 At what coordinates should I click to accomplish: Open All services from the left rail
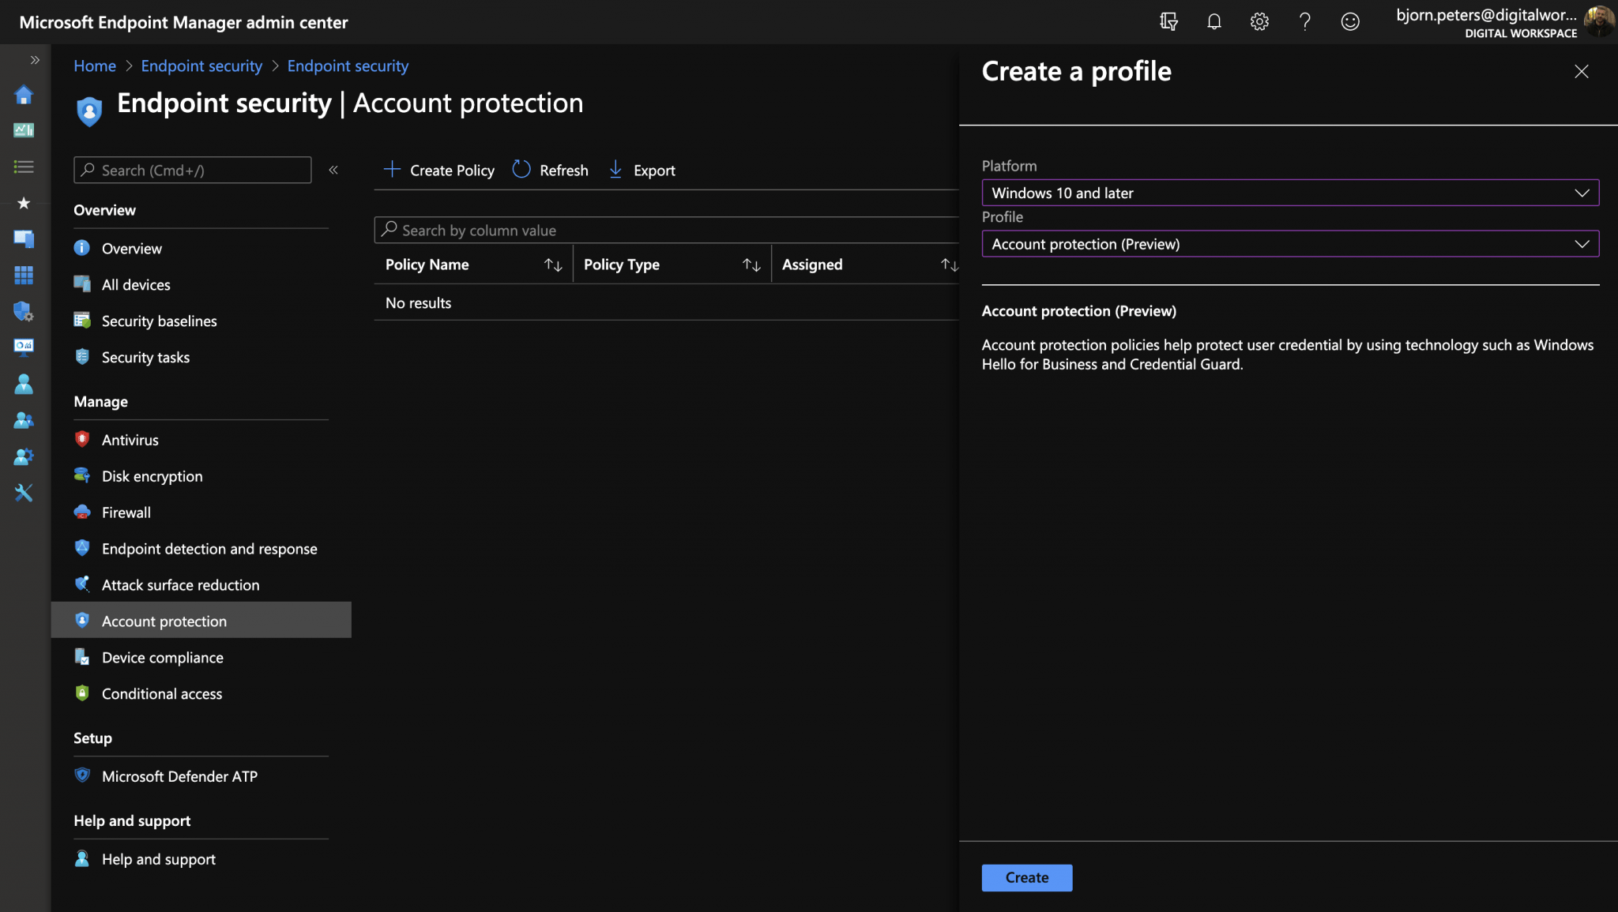(x=24, y=167)
